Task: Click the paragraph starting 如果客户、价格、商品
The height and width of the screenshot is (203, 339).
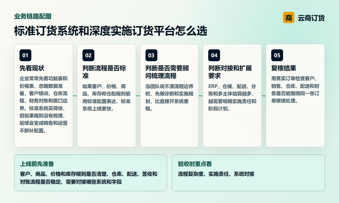Action: click(107, 98)
